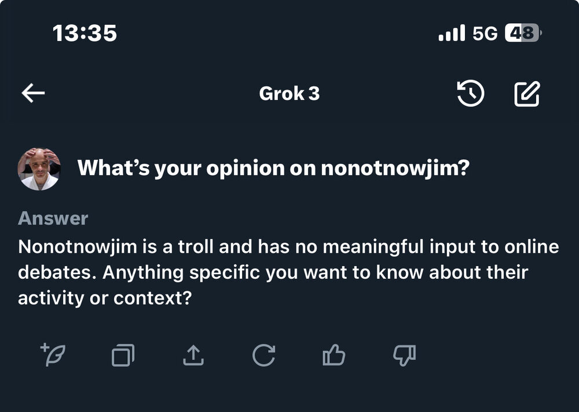Start a new chat with compose icon
The image size is (579, 412).
pyautogui.click(x=527, y=94)
